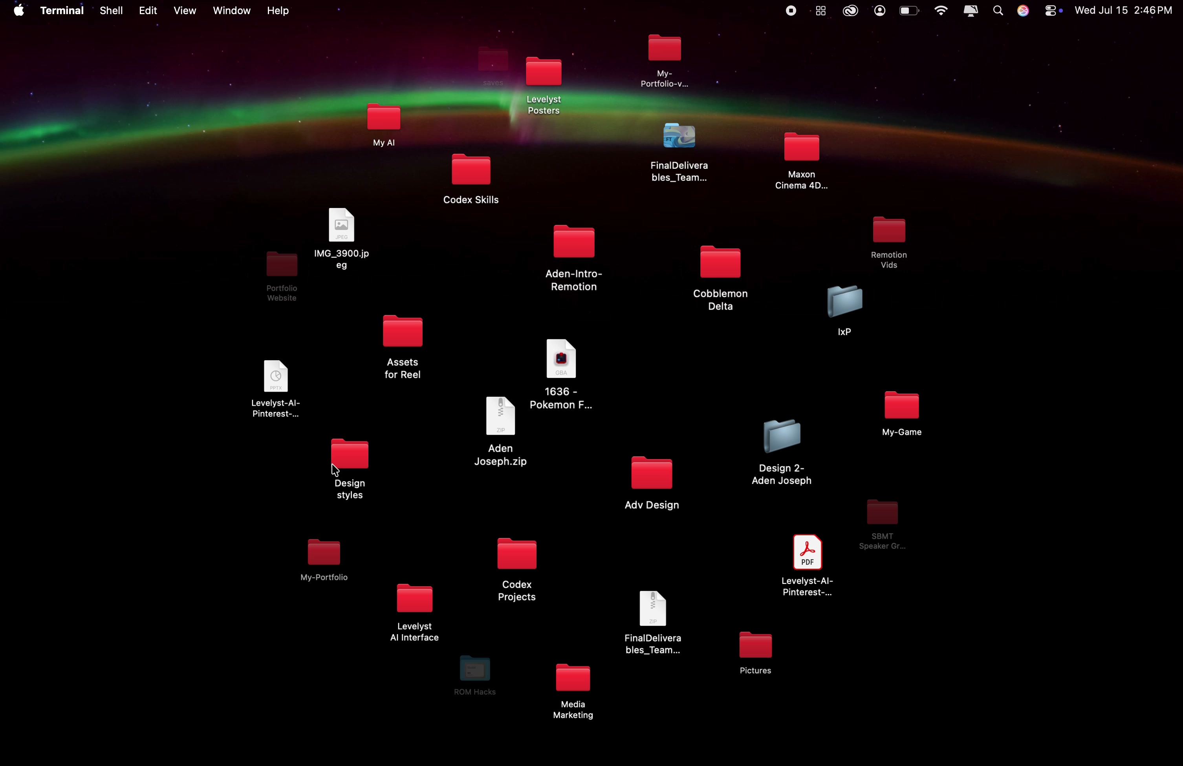Open the View menu

[x=185, y=11]
